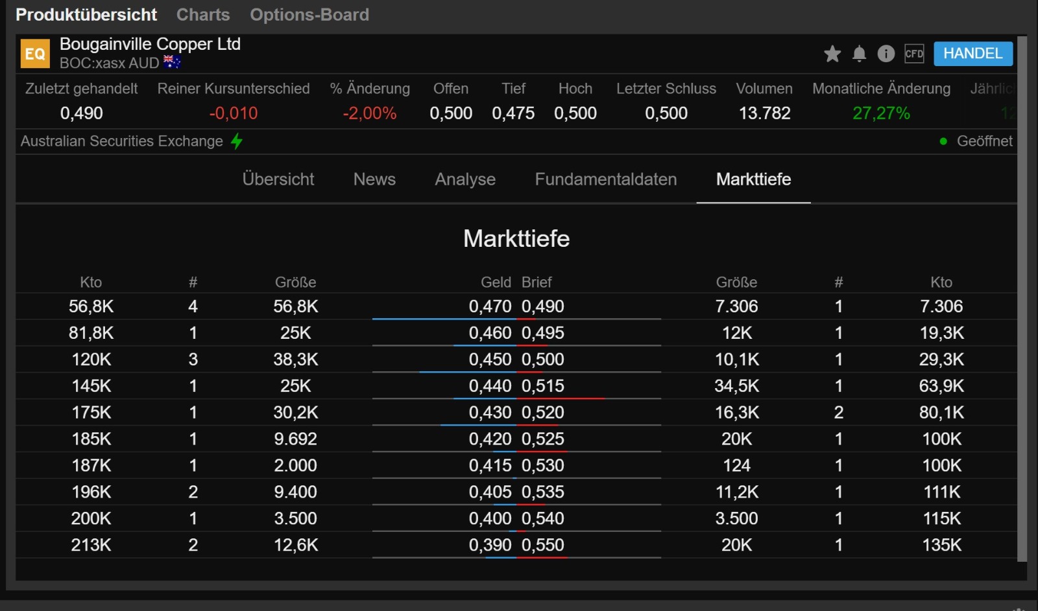Click bid price 0,420
1038x611 pixels.
(490, 439)
